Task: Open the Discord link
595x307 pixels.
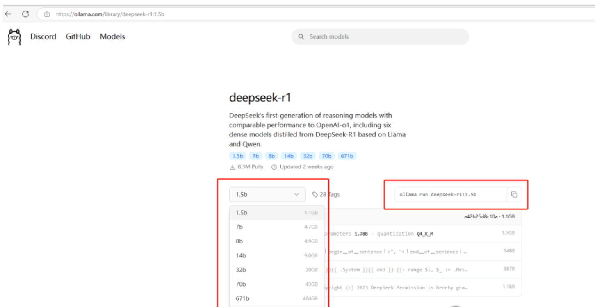Action: 43,36
